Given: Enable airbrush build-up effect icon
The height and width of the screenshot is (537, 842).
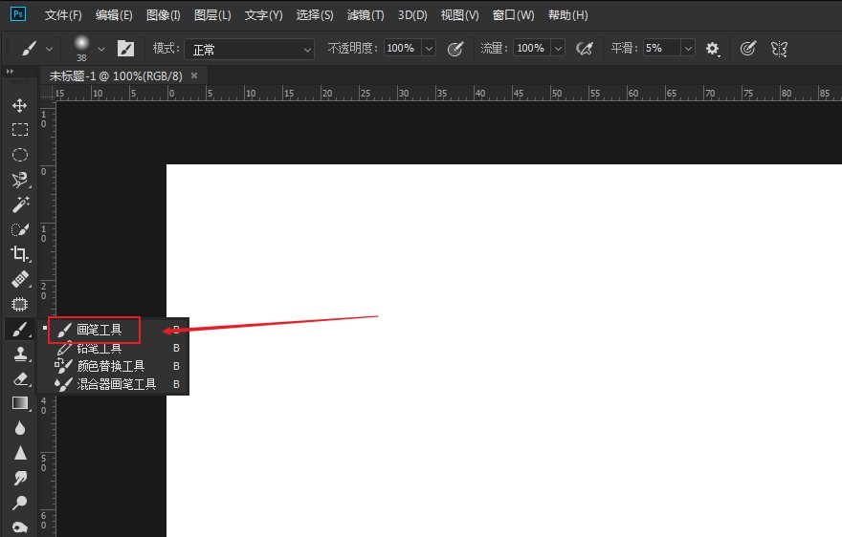Looking at the screenshot, I should click(585, 49).
